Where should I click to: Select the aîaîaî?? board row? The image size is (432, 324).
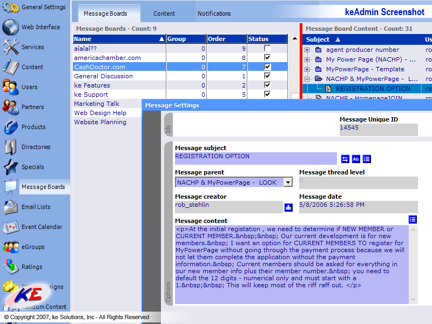click(180, 49)
